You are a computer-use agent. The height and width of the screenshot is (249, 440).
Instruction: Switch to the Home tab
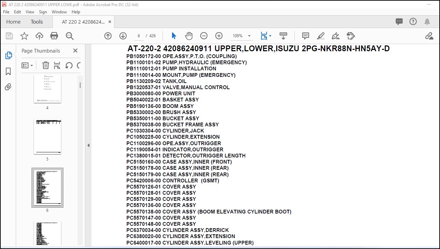click(13, 22)
